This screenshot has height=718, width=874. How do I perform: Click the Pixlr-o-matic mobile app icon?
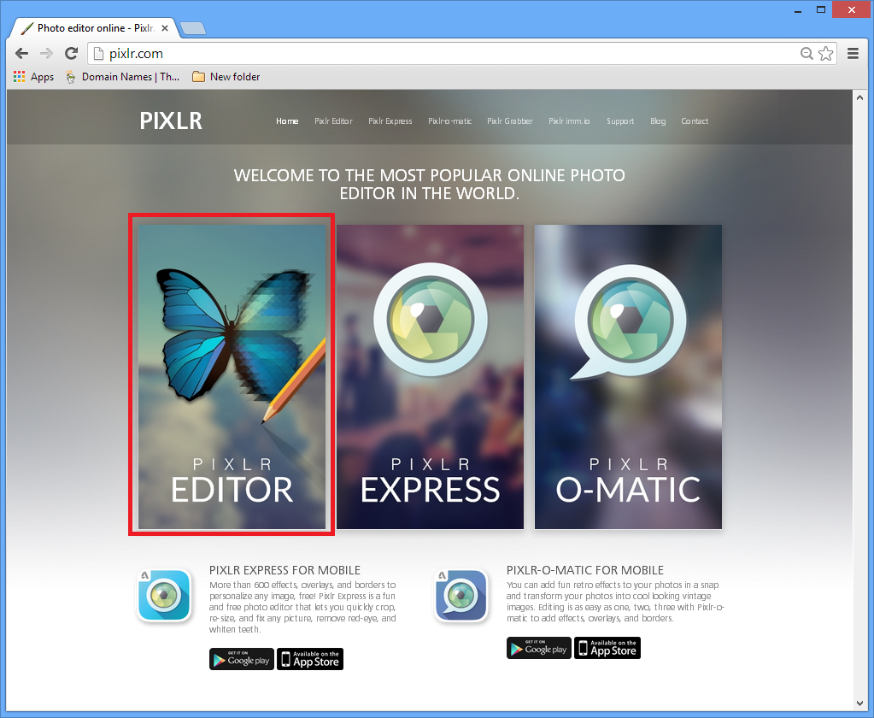pos(461,595)
